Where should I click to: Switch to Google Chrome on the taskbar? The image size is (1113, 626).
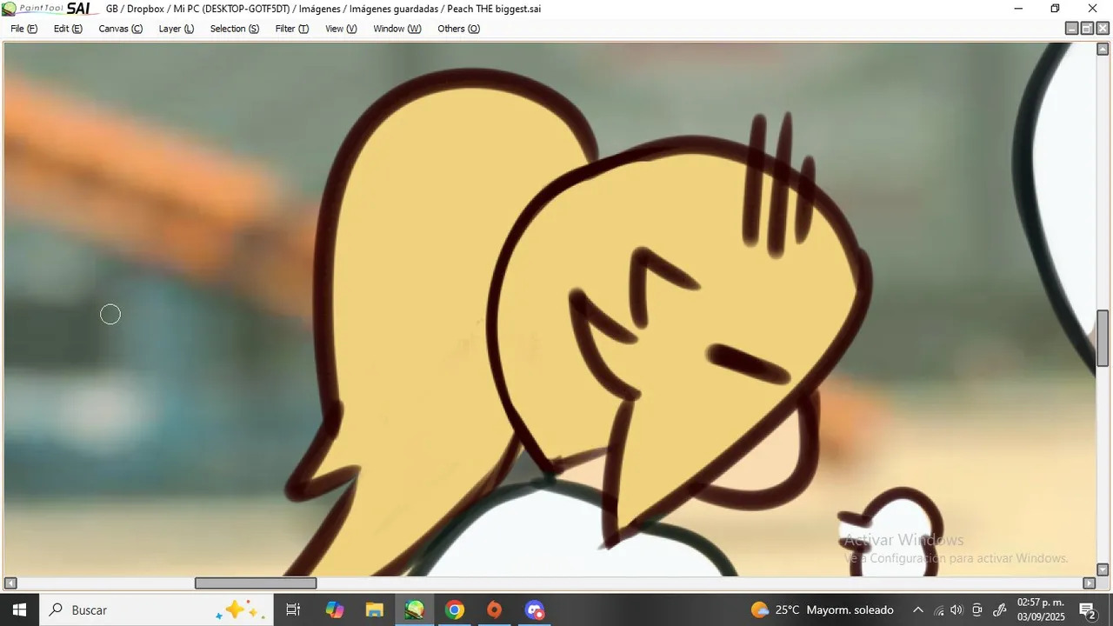pos(455,610)
